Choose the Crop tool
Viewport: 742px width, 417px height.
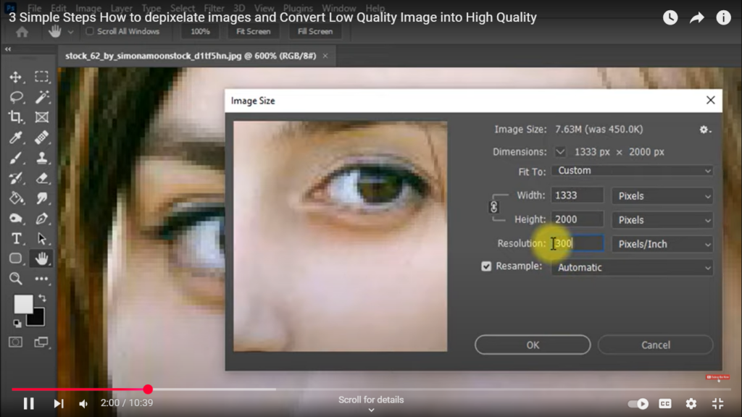(16, 117)
